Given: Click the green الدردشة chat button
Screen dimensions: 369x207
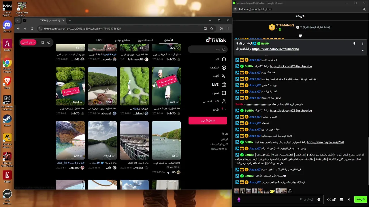Looking at the screenshot, I should (360, 200).
